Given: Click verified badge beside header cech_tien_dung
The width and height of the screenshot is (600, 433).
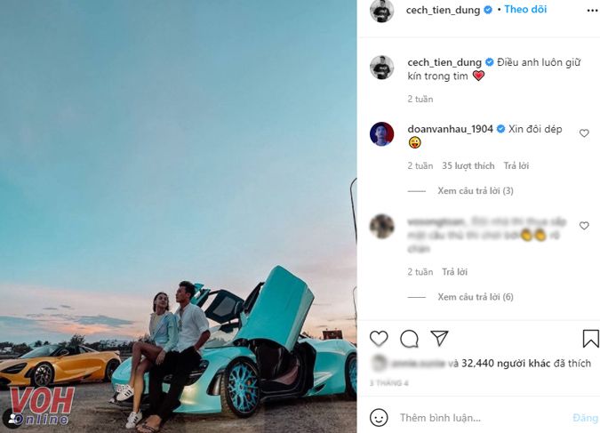Looking at the screenshot, I should [x=488, y=10].
